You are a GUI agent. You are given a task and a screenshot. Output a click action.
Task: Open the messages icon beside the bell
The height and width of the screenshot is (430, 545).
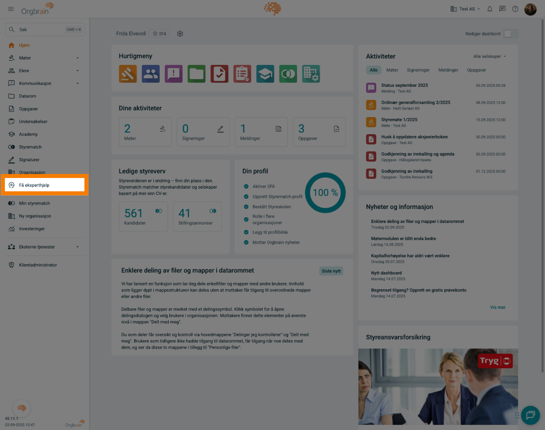(502, 9)
